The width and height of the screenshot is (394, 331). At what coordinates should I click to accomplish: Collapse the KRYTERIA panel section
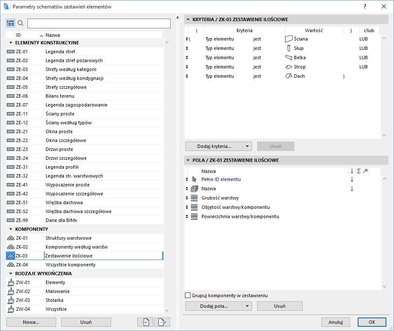188,19
